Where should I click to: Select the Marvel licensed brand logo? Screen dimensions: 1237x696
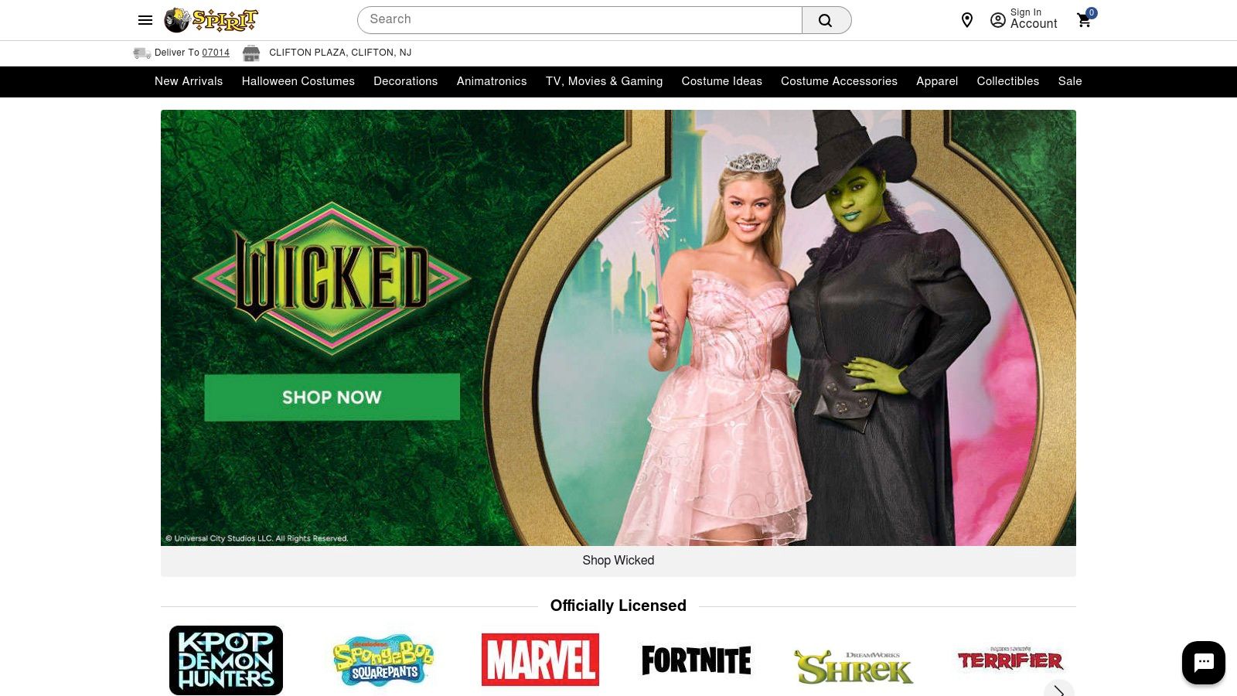(540, 660)
